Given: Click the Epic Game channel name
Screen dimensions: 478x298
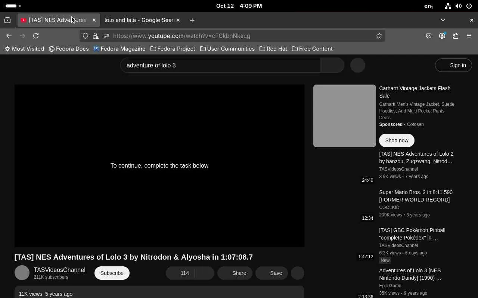Looking at the screenshot, I should pyautogui.click(x=390, y=286).
